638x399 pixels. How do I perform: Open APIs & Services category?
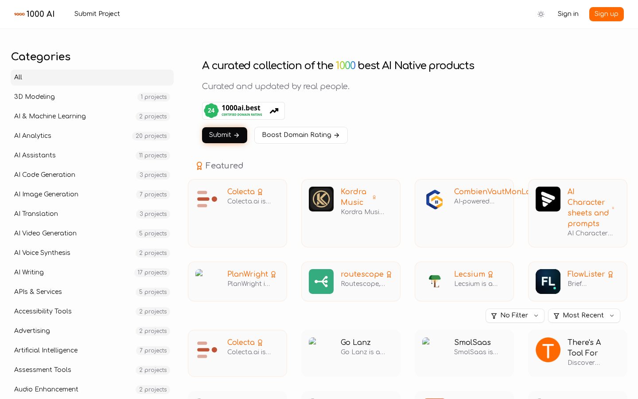click(x=92, y=292)
